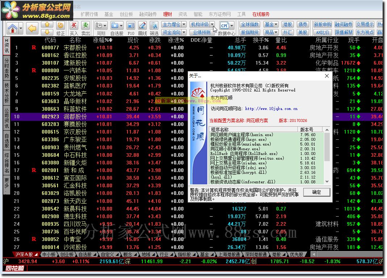Open the 资讯 sidebar tab
Viewport: 387px width, 278px height.
pos(7,46)
